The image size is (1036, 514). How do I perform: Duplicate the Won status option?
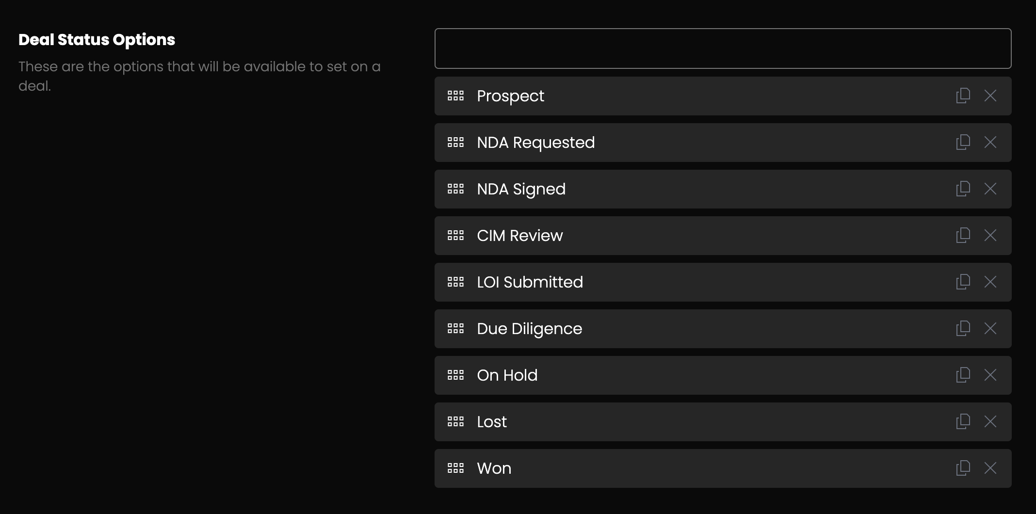[x=963, y=468]
